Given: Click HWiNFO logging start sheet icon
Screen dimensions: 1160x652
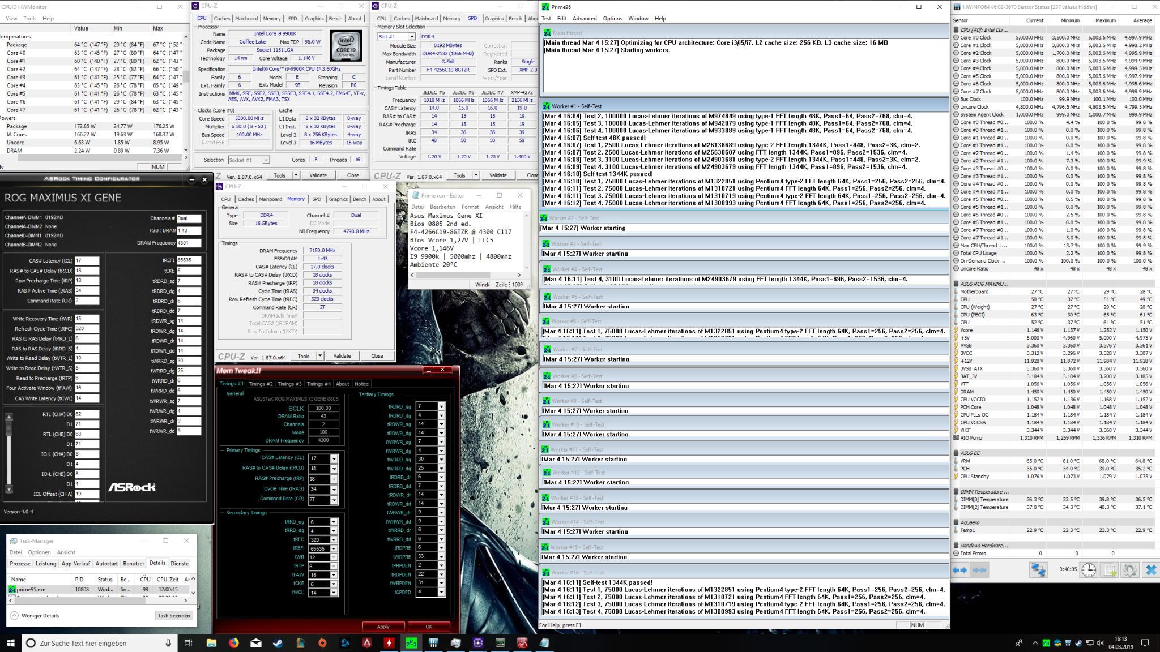Looking at the screenshot, I should click(x=1110, y=570).
